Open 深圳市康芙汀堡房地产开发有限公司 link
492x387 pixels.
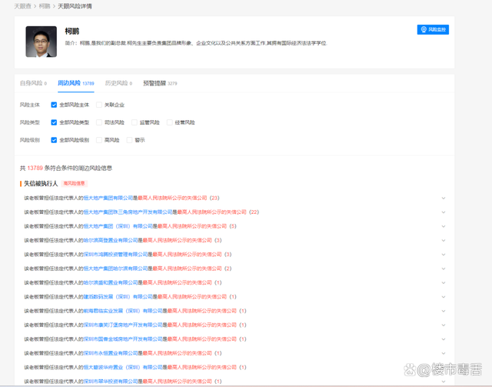123,325
